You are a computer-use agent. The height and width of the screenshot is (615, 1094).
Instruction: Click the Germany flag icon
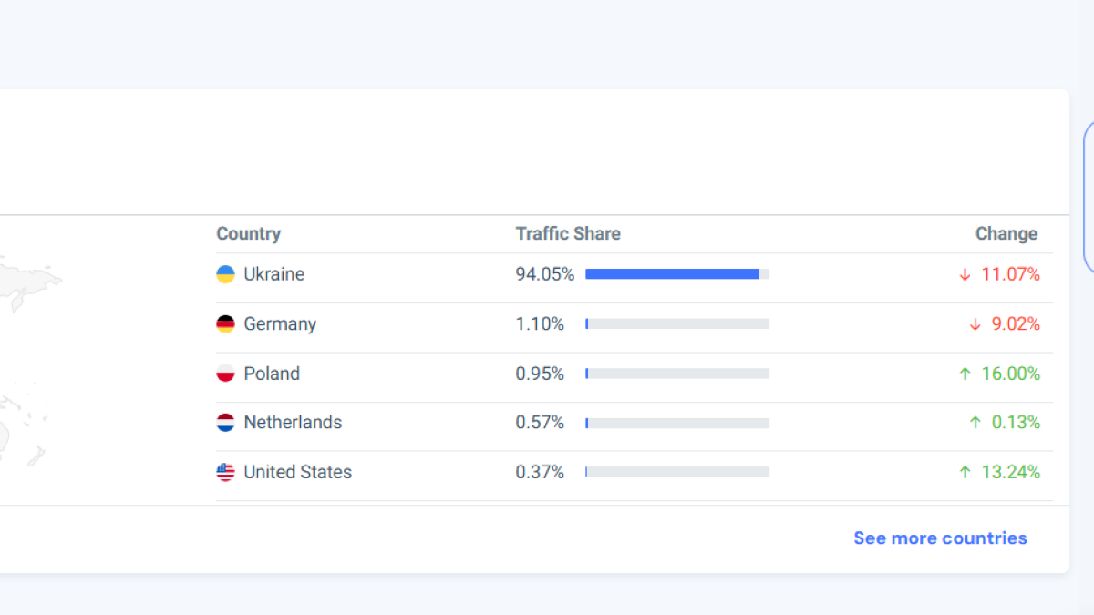pyautogui.click(x=225, y=323)
